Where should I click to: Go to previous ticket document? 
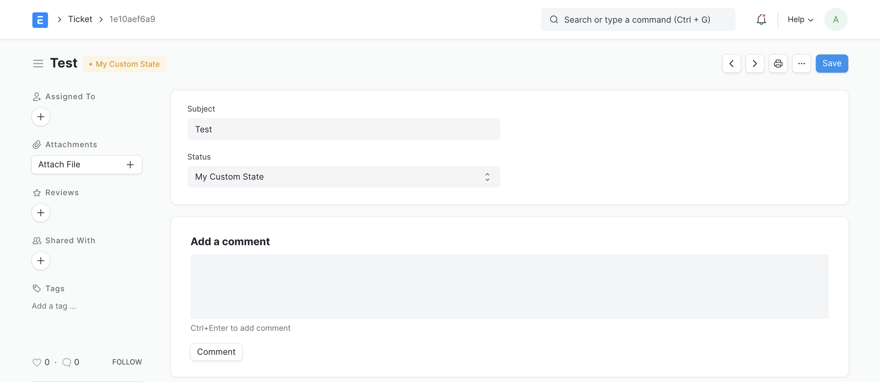(731, 64)
